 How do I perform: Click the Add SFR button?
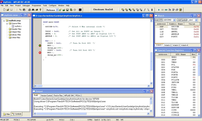(x=159, y=20)
